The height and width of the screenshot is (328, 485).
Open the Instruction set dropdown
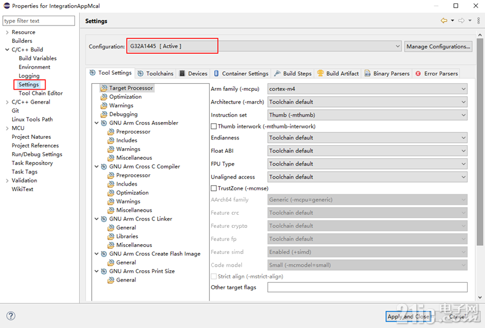tap(367, 115)
